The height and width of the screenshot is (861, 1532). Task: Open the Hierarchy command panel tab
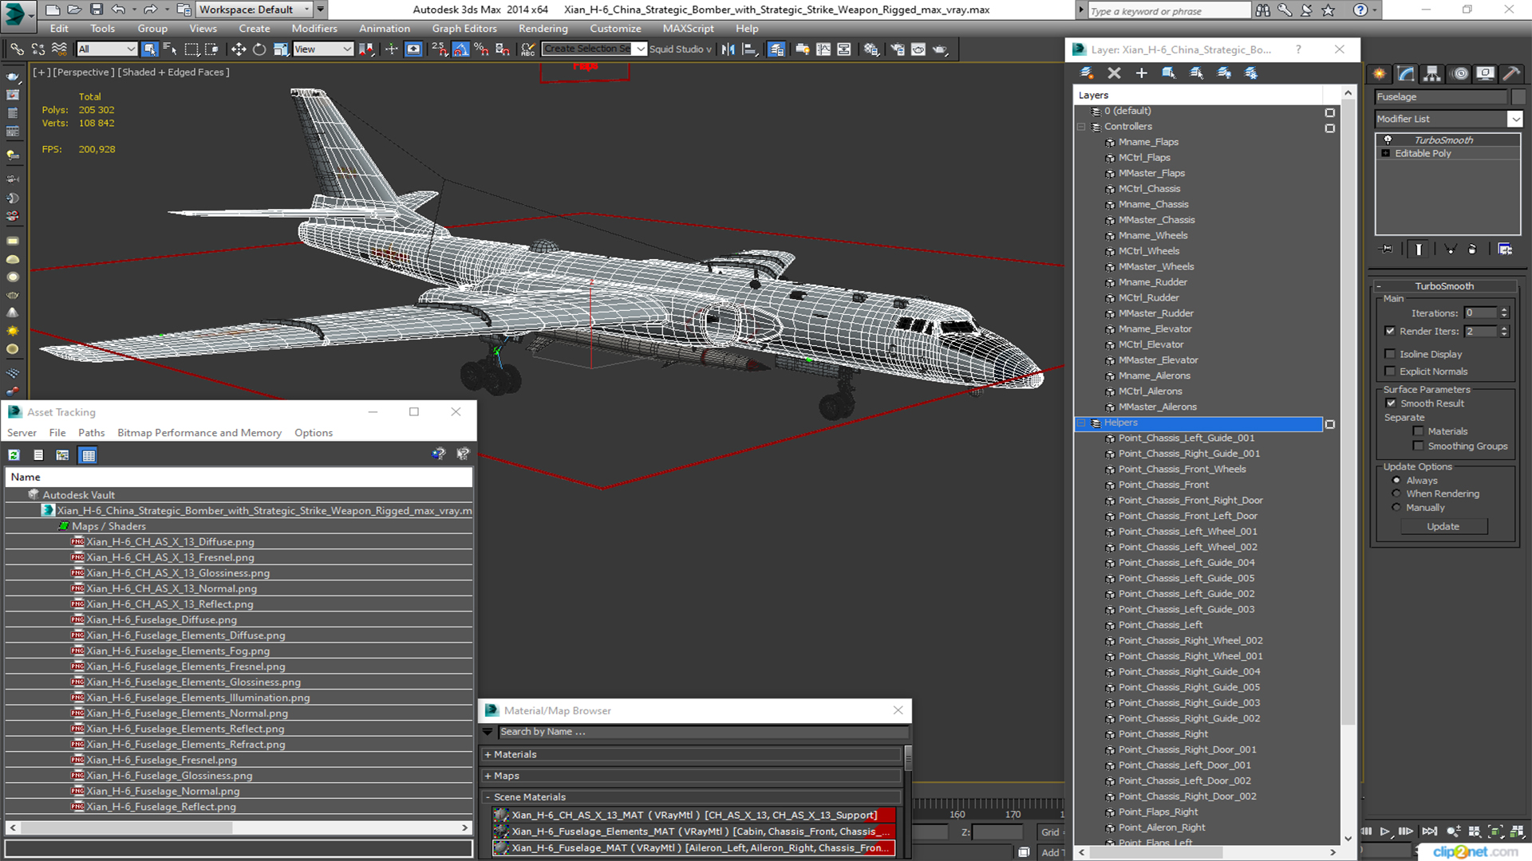(x=1432, y=73)
